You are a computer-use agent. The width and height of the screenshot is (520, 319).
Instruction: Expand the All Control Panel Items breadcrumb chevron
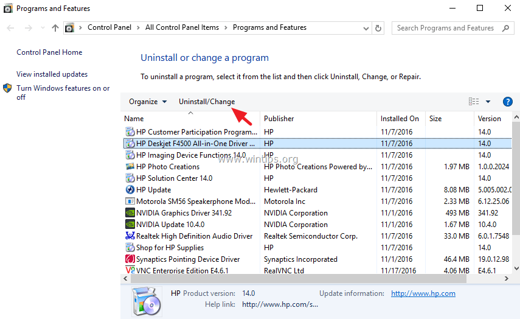226,27
